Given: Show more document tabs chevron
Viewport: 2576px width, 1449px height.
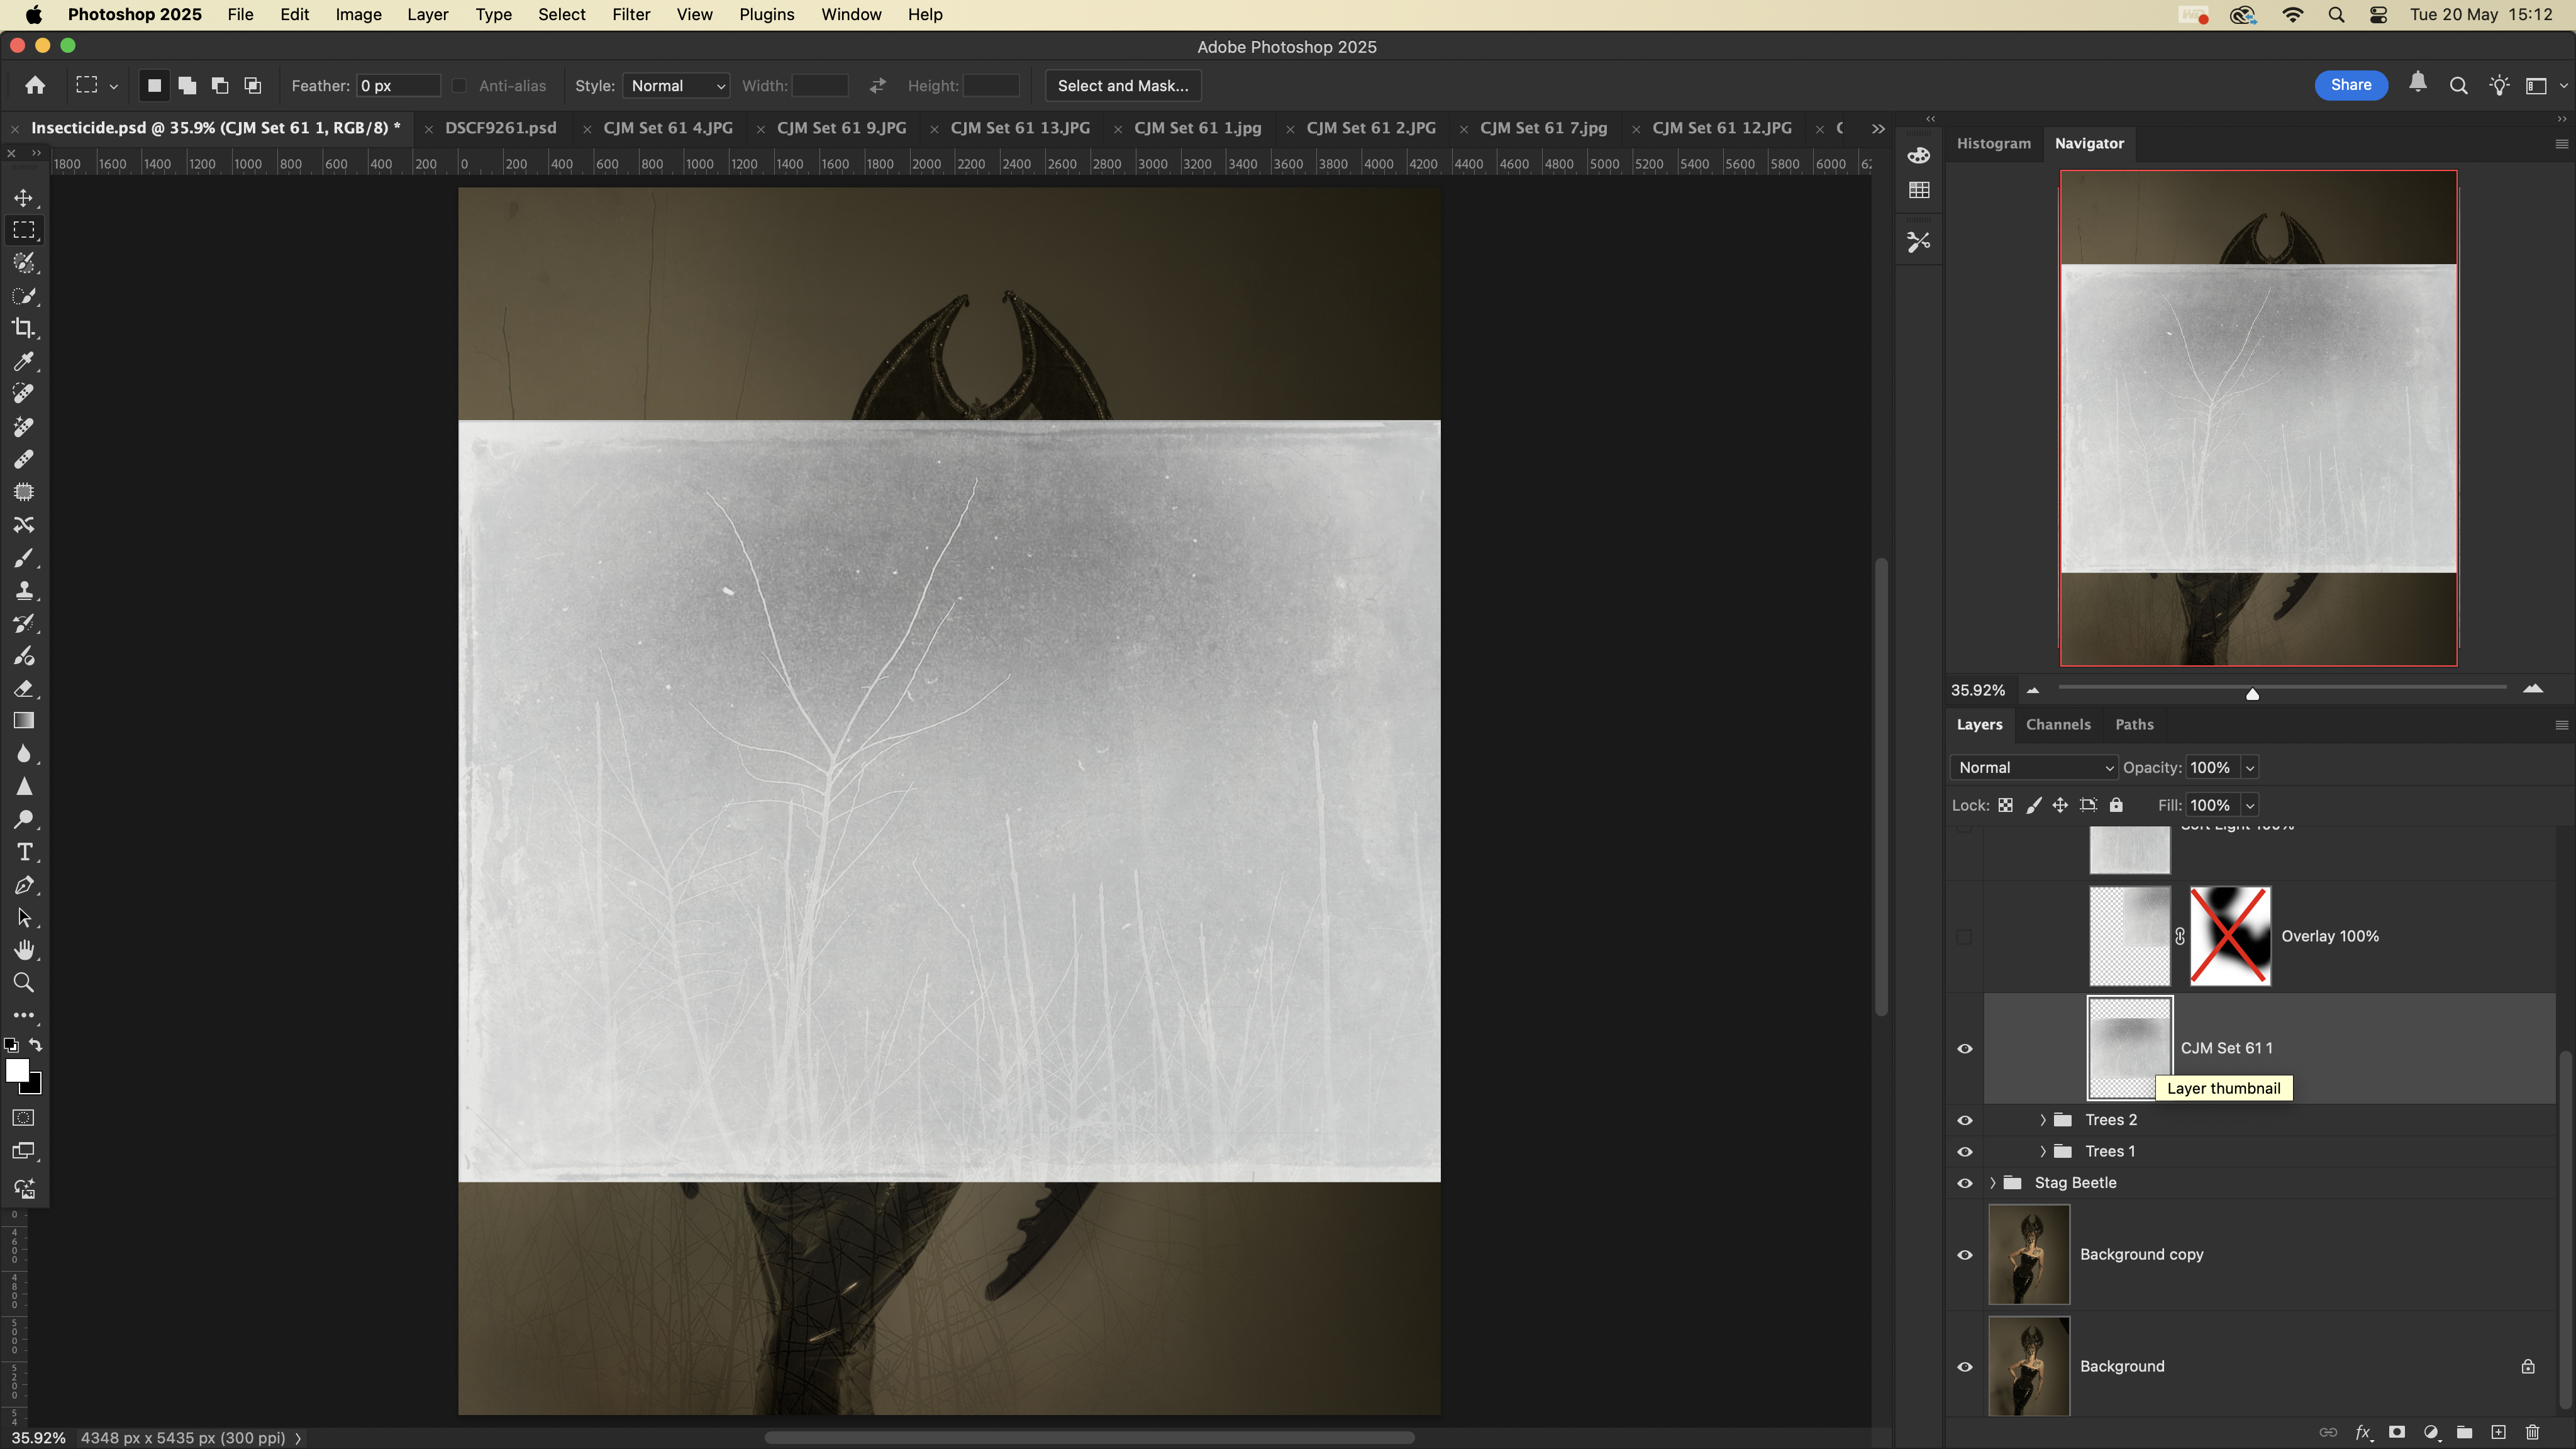Looking at the screenshot, I should coord(1877,128).
